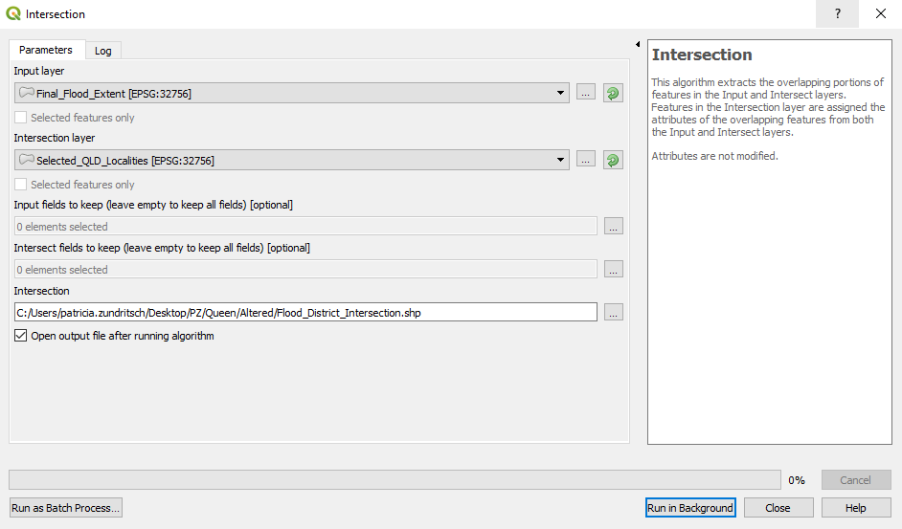
Task: Select the Parameters tab
Action: pos(46,50)
